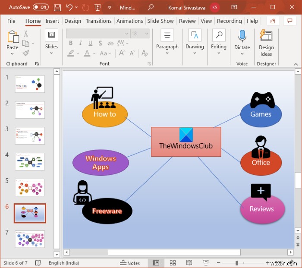Click the Redo icon in title bar
302x268 pixels.
85,8
